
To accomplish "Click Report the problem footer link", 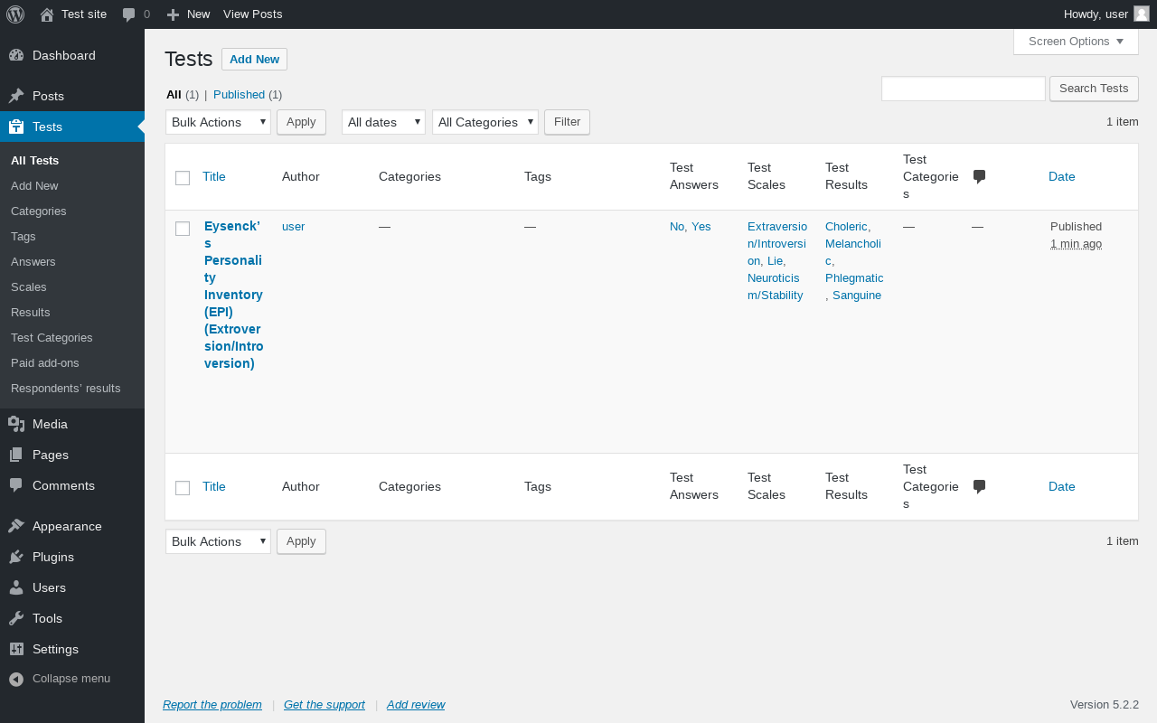I will pyautogui.click(x=212, y=704).
